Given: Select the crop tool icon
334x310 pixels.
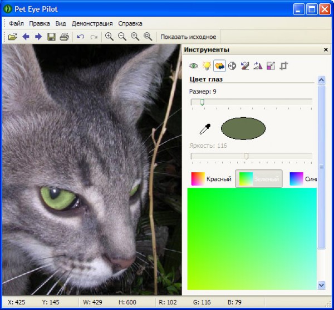Looking at the screenshot, I should (283, 66).
